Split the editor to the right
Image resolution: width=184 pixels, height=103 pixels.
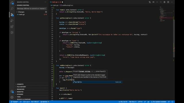pyautogui.click(x=168, y=2)
